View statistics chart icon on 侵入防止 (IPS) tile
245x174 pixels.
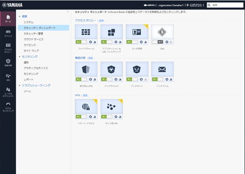[95, 79]
